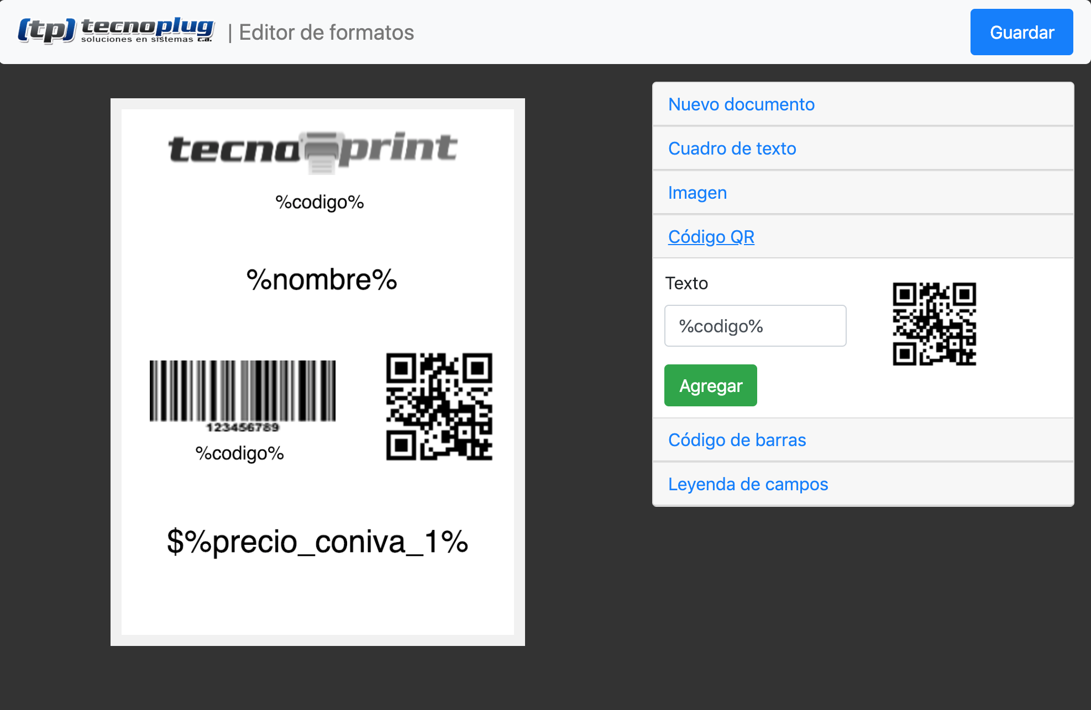
Task: Select the %codigo% text below the logo
Action: click(x=319, y=203)
